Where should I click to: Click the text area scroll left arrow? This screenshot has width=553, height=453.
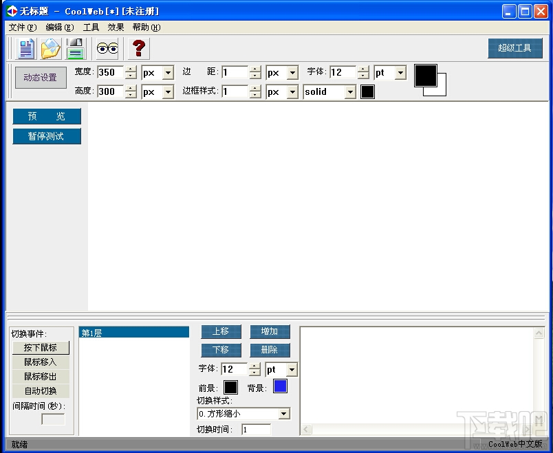click(x=306, y=430)
